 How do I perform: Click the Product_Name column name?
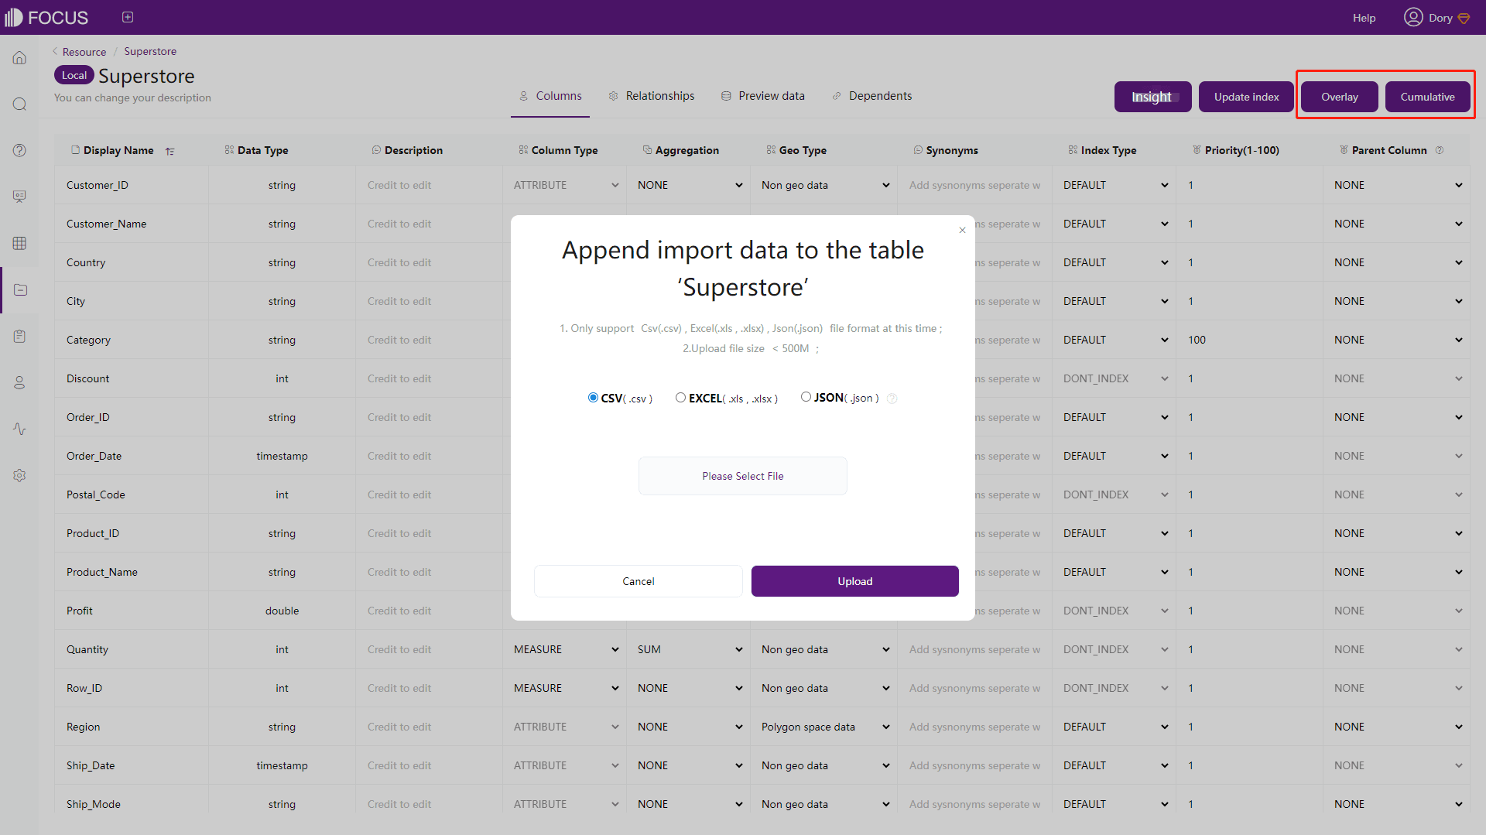coord(102,572)
